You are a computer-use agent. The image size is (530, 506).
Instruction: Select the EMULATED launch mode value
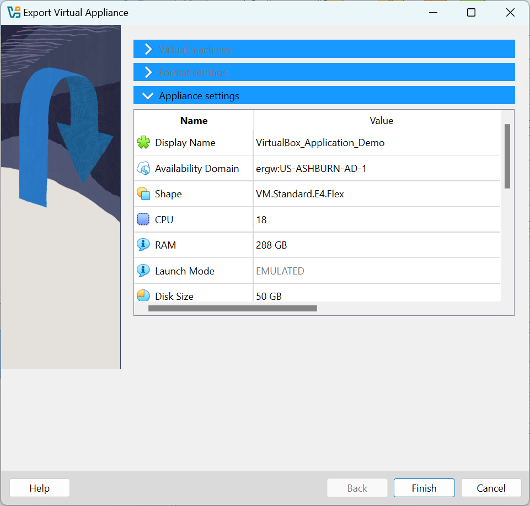pyautogui.click(x=280, y=271)
